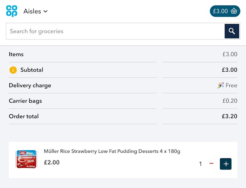Click the party popper Free delivery icon
Image resolution: width=246 pixels, height=188 pixels.
pyautogui.click(x=221, y=85)
